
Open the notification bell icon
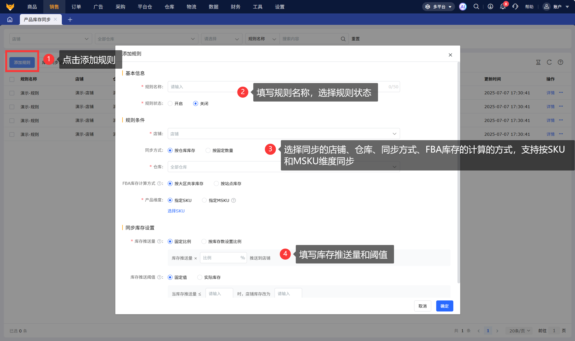[503, 7]
